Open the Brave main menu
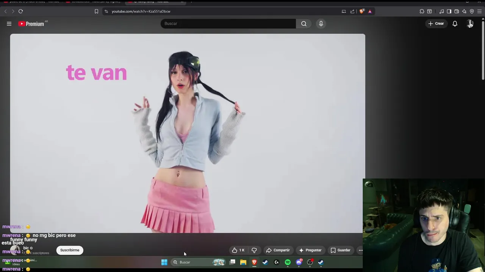Image resolution: width=485 pixels, height=272 pixels. tap(479, 11)
